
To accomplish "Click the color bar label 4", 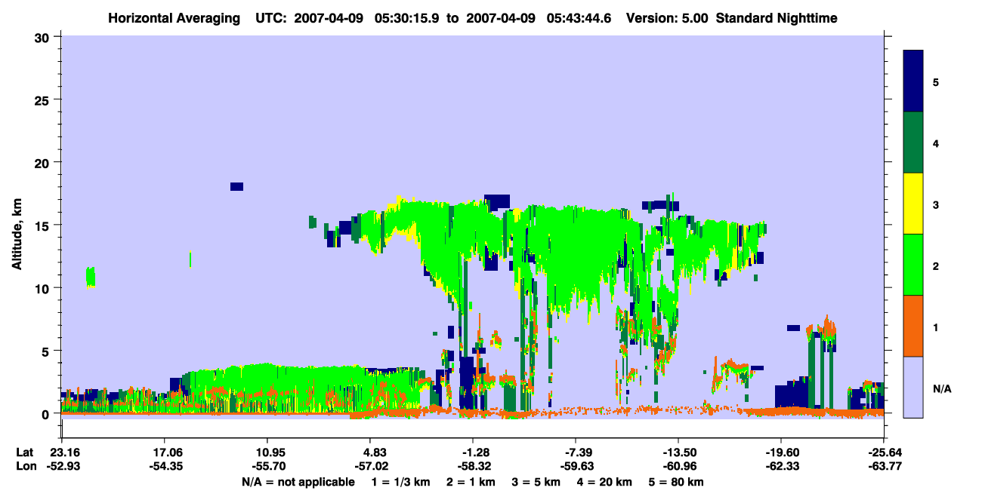I will (x=936, y=143).
